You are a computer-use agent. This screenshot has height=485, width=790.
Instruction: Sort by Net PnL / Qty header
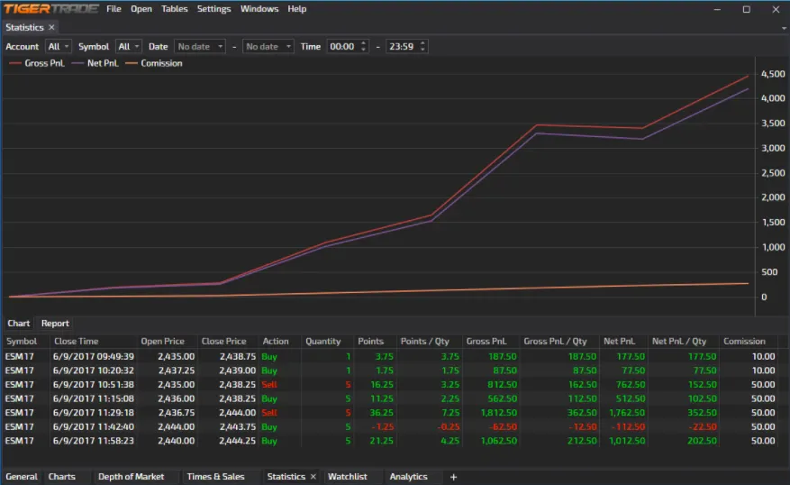(684, 342)
